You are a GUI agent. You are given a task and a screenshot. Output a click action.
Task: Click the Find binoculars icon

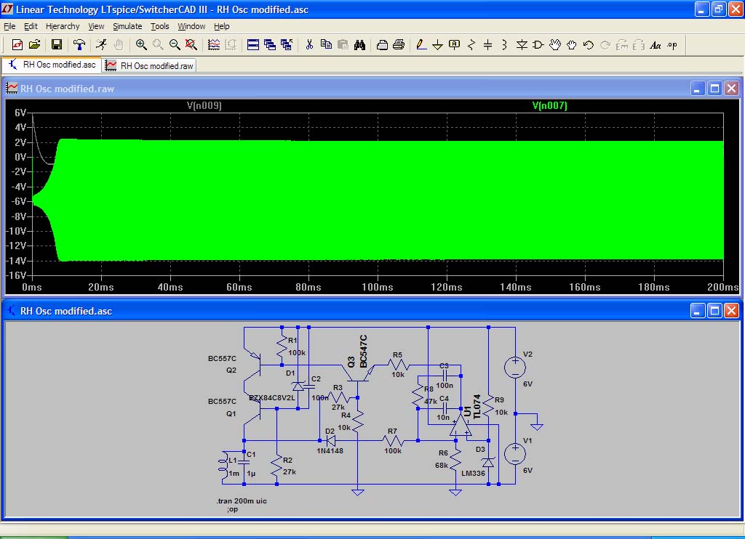pos(359,44)
